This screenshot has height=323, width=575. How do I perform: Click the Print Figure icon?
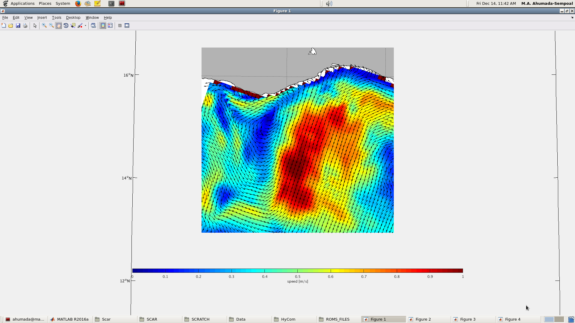click(25, 26)
